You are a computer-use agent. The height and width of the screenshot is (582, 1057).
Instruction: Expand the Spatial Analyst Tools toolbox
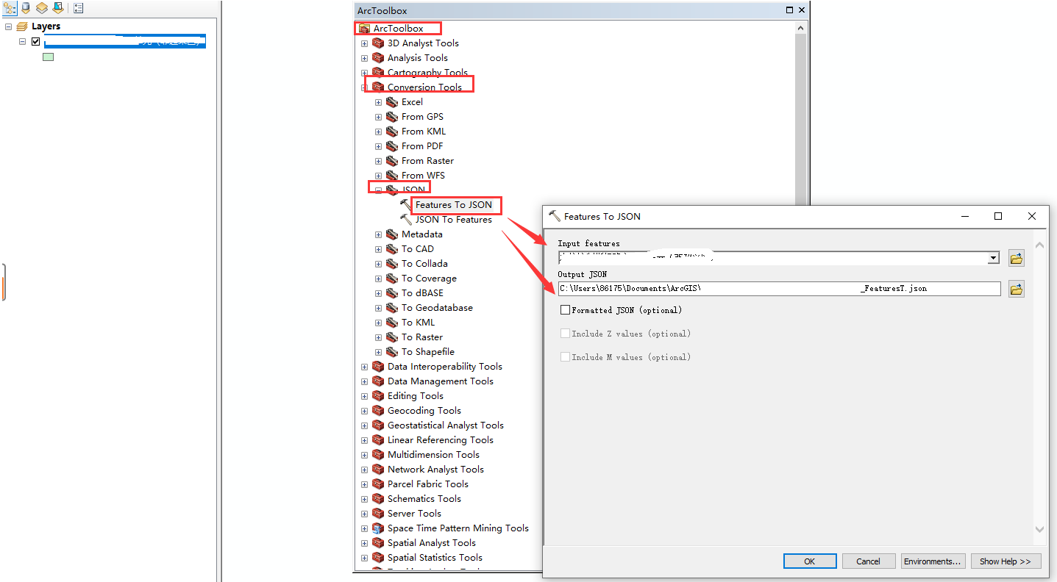[364, 543]
